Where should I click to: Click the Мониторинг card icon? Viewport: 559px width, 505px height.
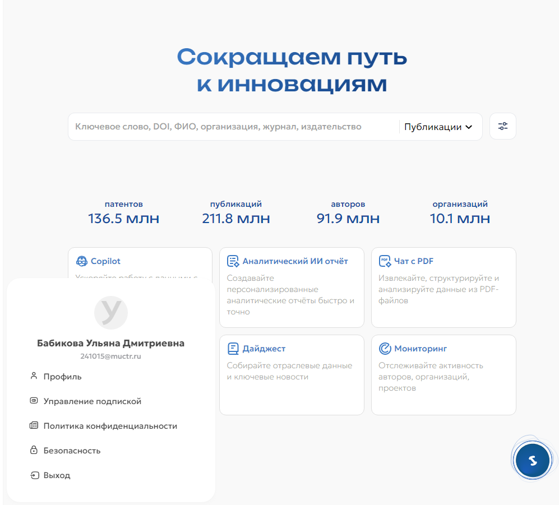385,349
